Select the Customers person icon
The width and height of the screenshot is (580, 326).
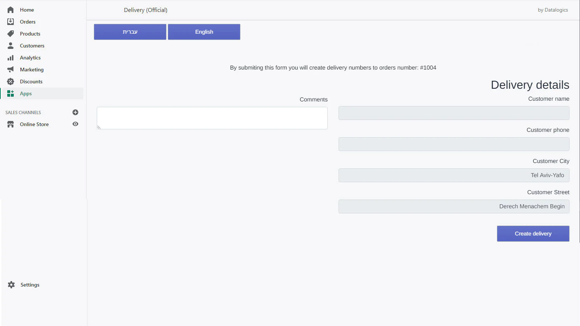click(11, 45)
